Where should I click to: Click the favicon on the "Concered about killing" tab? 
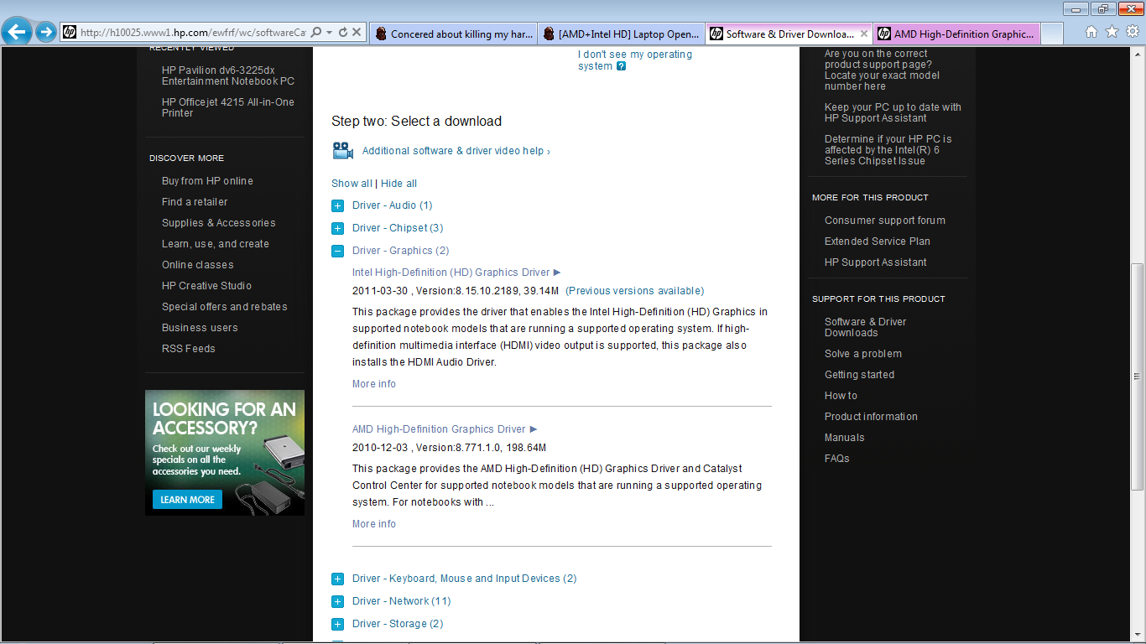[382, 34]
